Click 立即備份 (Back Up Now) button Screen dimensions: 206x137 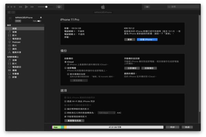click(x=132, y=68)
